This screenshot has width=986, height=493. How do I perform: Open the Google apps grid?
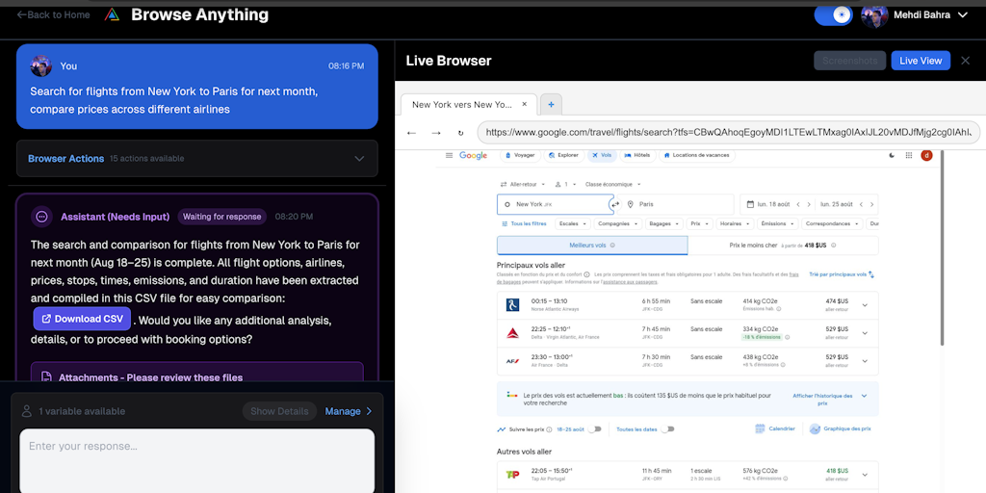(x=909, y=155)
